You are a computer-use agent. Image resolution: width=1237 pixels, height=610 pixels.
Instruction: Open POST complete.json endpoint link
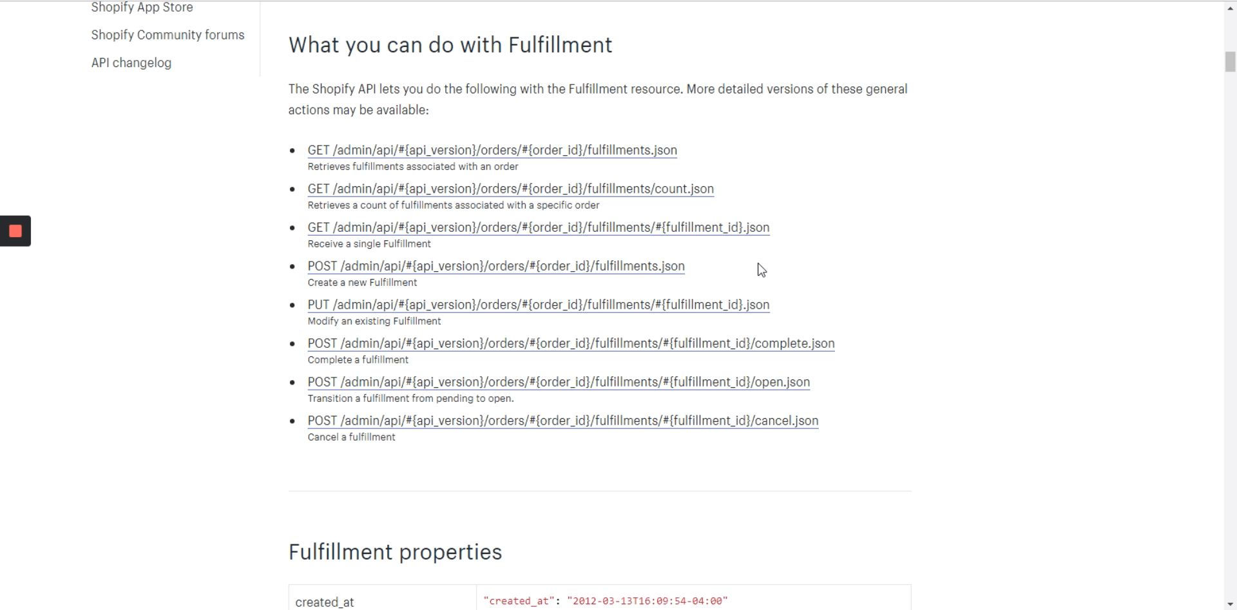tap(571, 343)
